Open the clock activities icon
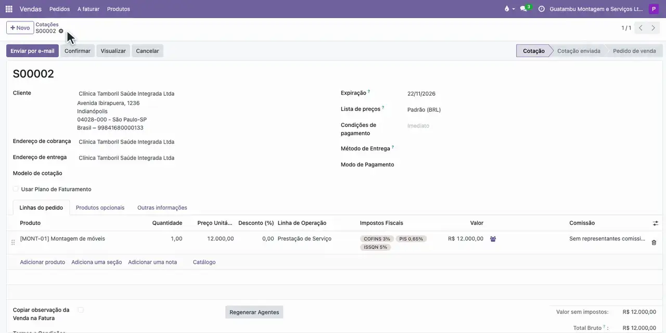 pos(541,9)
